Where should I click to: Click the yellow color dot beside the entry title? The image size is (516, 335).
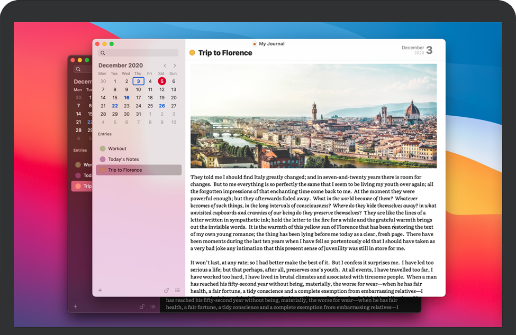(192, 53)
